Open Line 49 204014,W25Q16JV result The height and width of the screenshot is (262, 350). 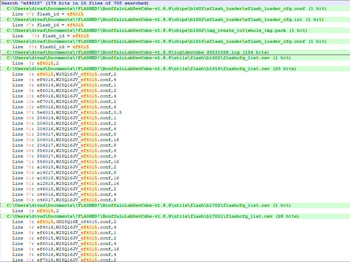(64, 118)
